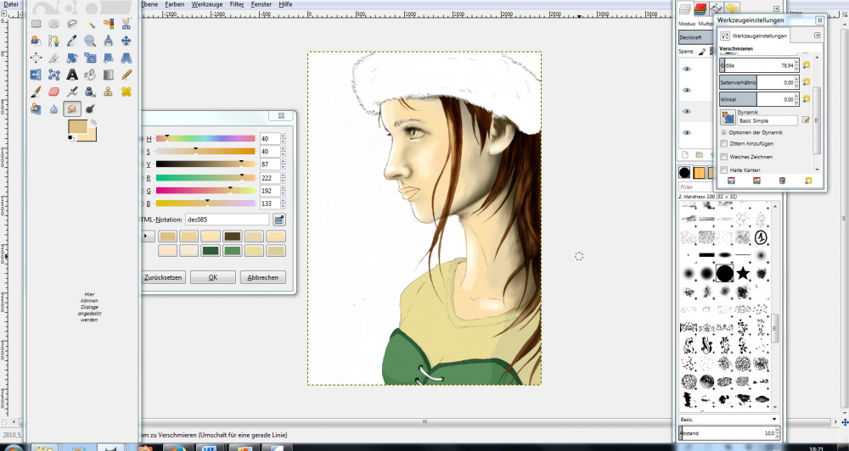Enable Harte Kanten checkbox
Image resolution: width=849 pixels, height=451 pixels.
724,170
